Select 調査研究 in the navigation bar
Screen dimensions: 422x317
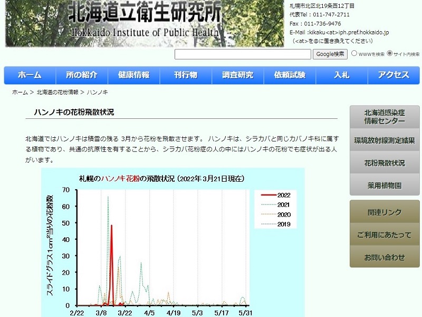[237, 75]
